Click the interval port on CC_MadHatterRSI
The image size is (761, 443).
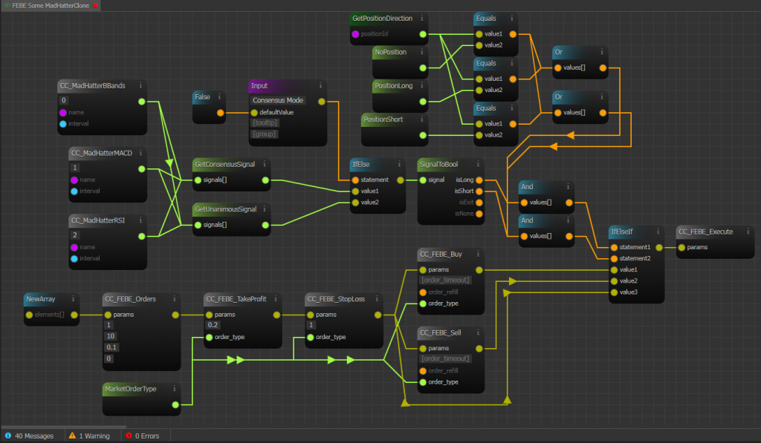74,258
